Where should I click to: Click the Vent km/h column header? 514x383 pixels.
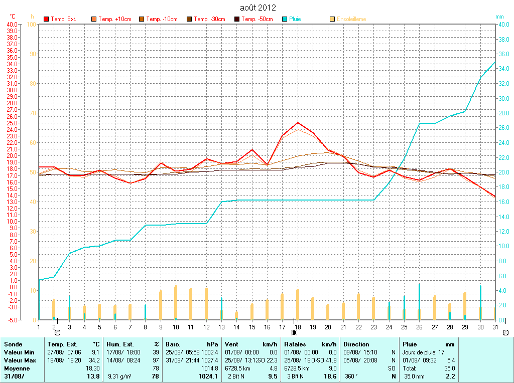click(x=251, y=344)
